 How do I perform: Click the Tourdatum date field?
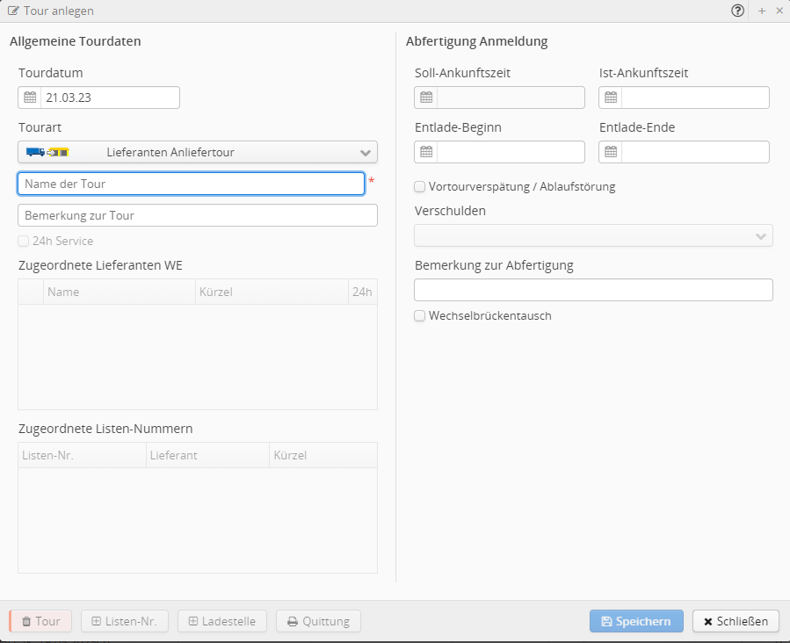110,98
